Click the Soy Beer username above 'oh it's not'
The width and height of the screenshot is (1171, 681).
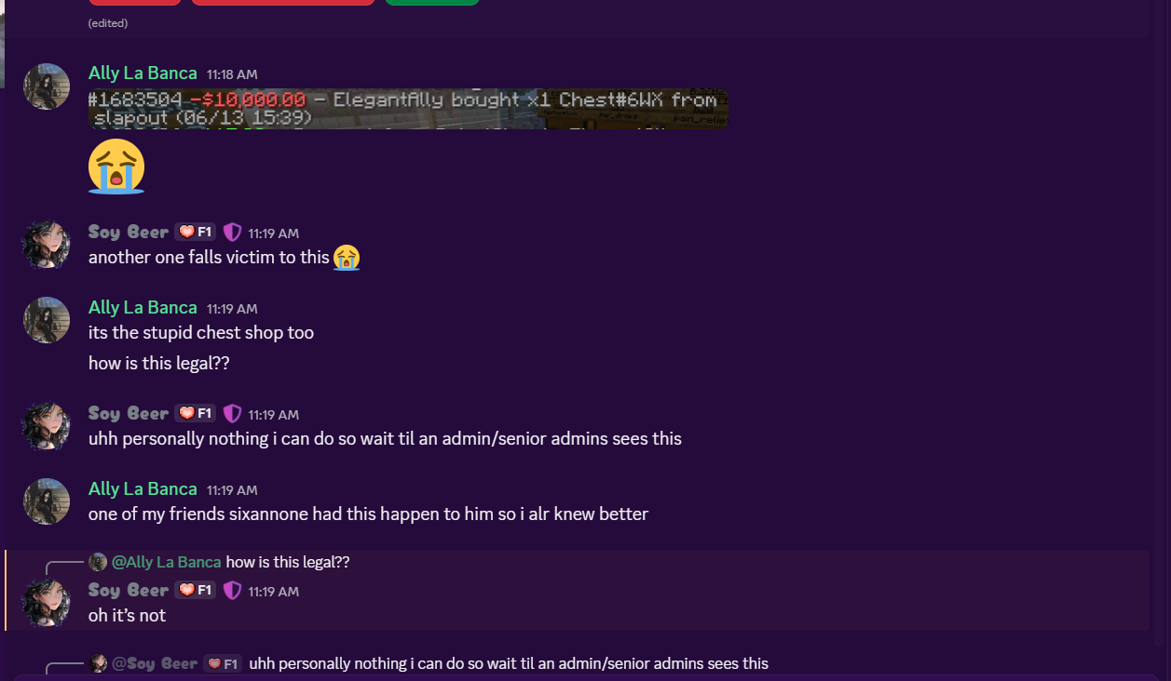tap(129, 591)
